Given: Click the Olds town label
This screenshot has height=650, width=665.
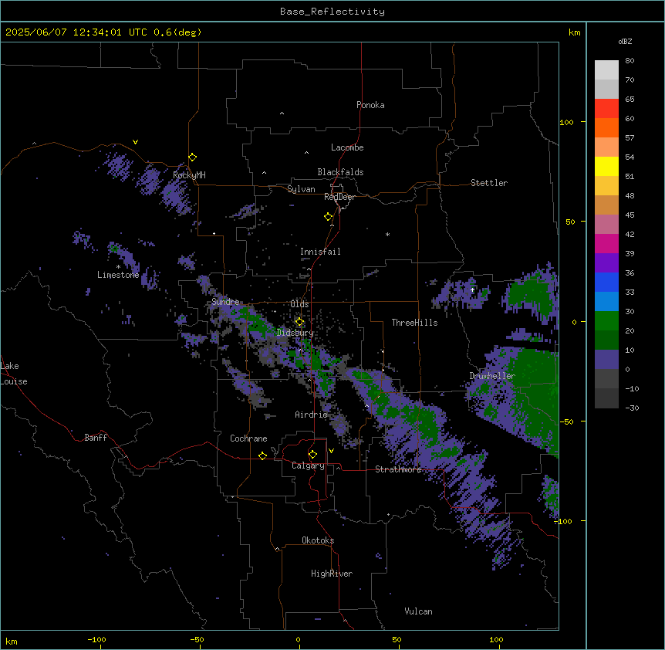Looking at the screenshot, I should click(x=299, y=304).
